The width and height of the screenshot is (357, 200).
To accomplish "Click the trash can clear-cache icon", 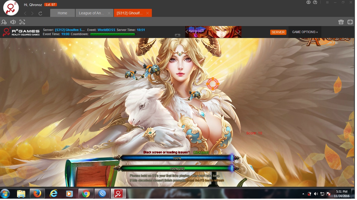I will point(341,22).
